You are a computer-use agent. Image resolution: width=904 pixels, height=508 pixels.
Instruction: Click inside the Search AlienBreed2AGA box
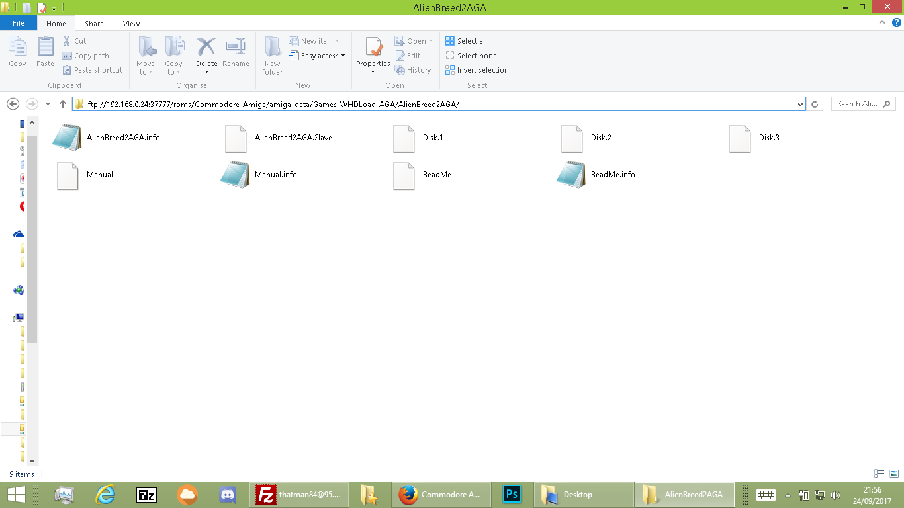coord(857,104)
